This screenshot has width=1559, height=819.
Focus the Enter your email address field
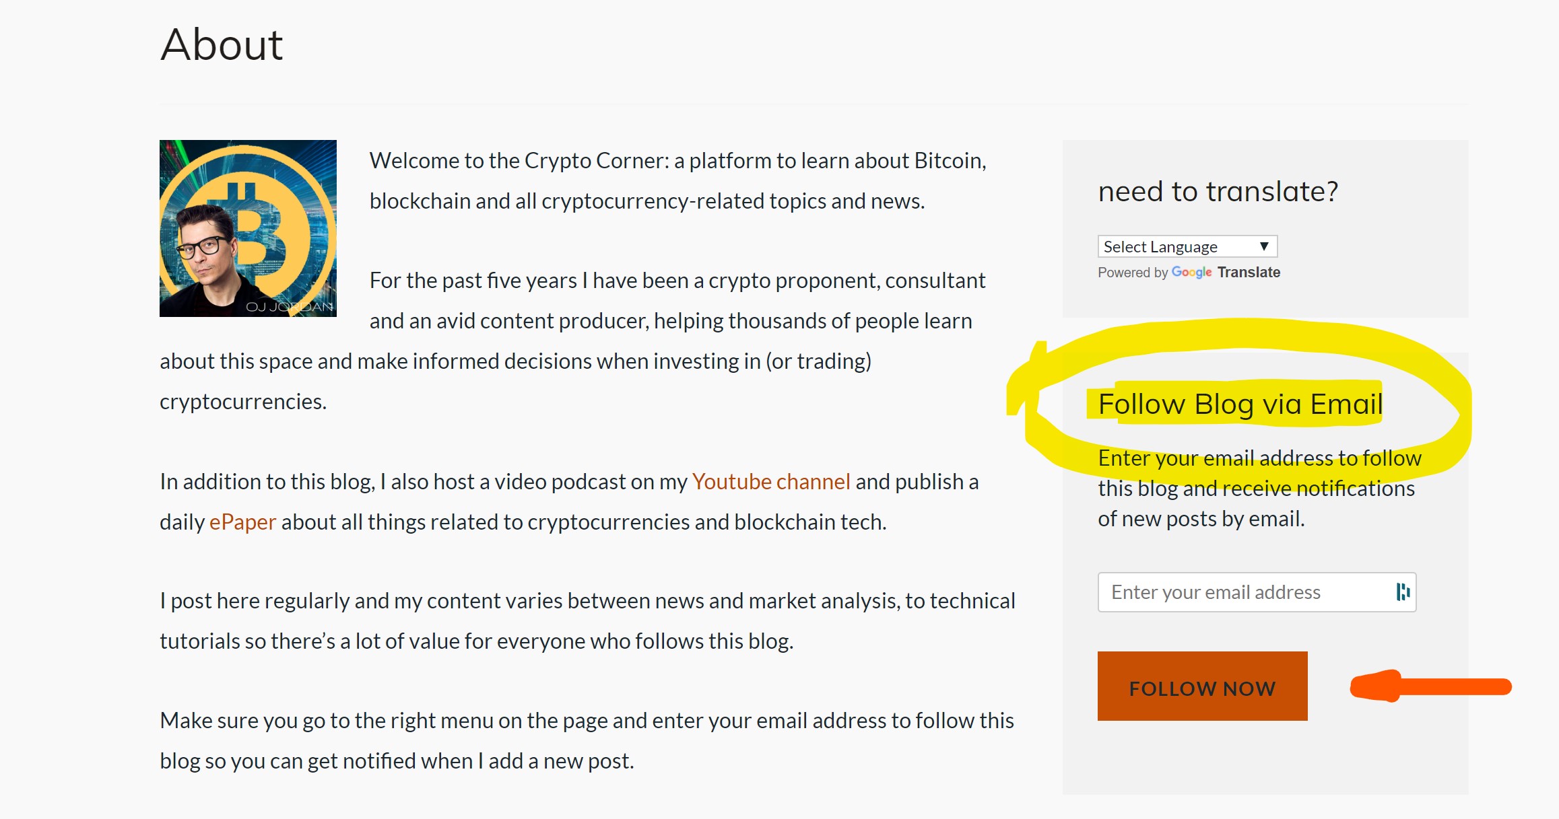point(1246,592)
